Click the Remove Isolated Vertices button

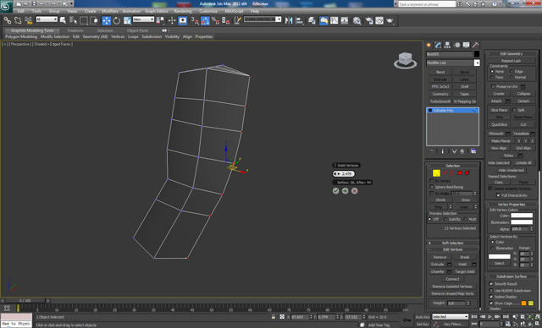pos(452,287)
